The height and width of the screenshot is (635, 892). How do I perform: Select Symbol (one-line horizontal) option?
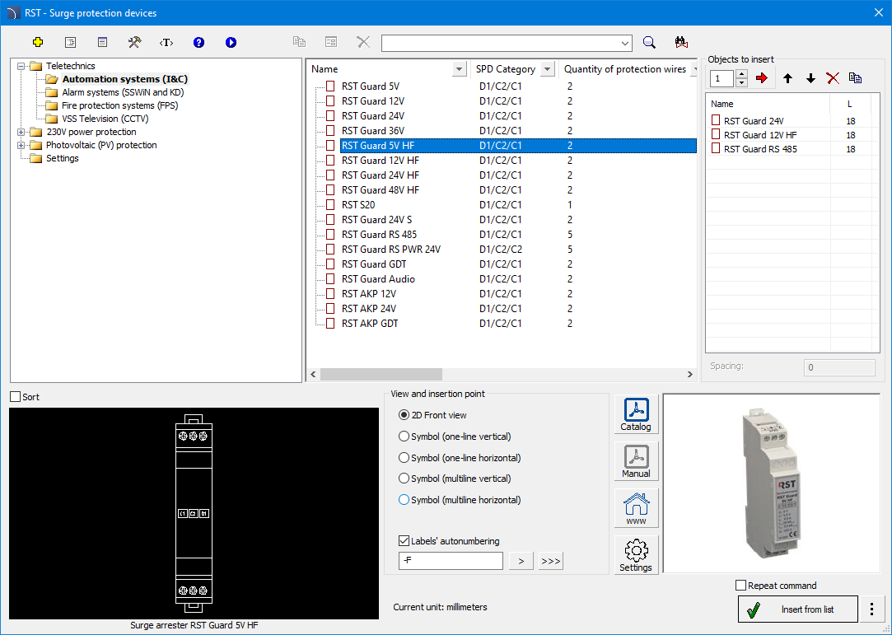pos(404,457)
